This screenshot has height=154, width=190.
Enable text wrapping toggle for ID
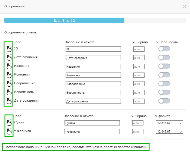point(164,49)
